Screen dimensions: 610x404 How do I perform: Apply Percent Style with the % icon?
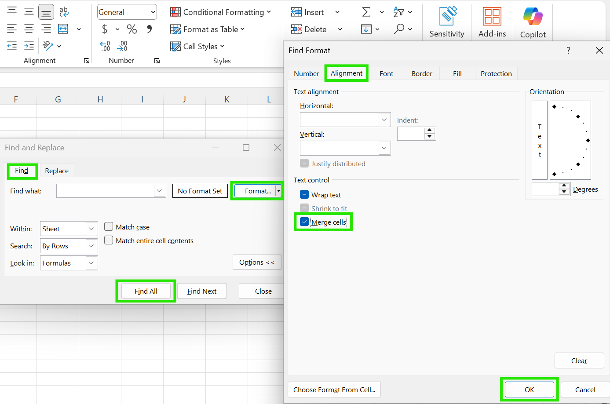tap(131, 29)
